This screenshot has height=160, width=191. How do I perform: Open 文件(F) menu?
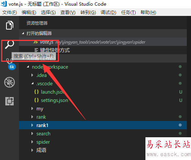pos(9,13)
